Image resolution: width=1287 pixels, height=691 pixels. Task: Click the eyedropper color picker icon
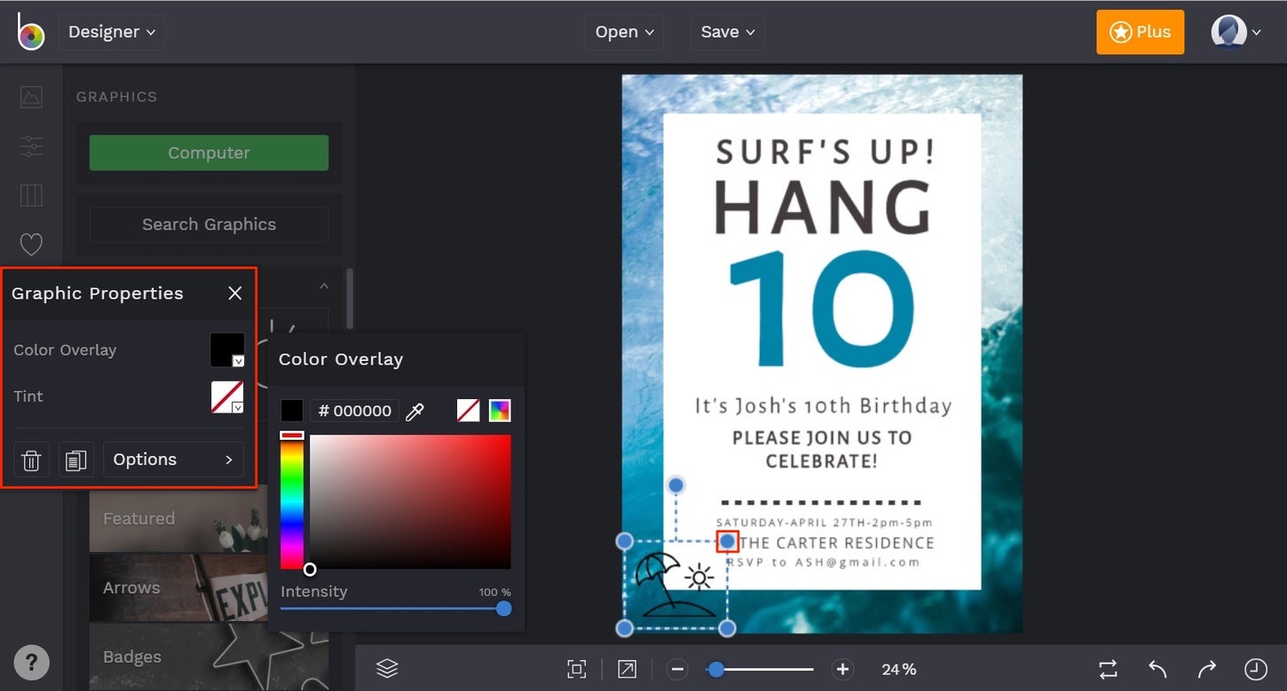pos(415,411)
